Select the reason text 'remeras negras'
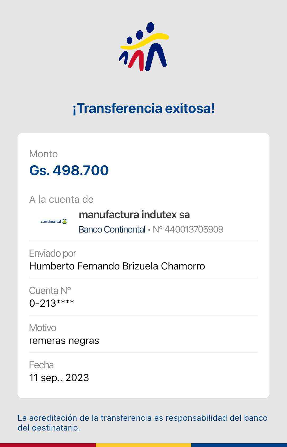The height and width of the screenshot is (447, 287). click(64, 340)
